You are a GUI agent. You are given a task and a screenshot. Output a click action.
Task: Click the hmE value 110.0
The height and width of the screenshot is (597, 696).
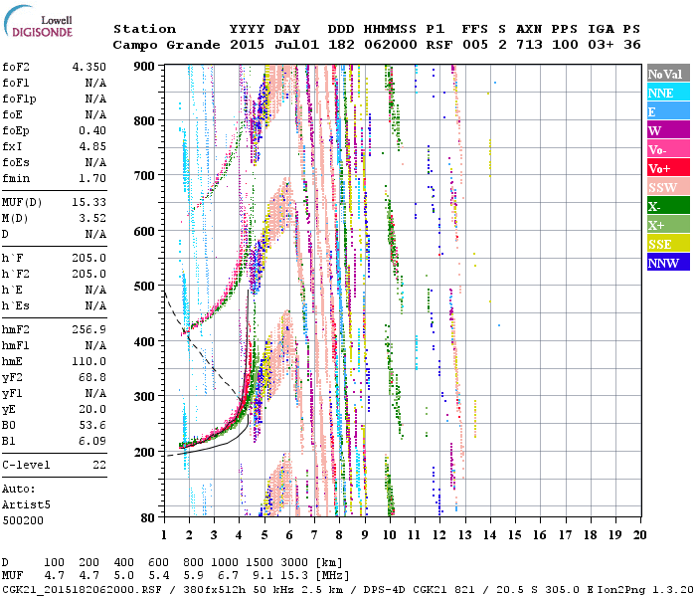(x=89, y=361)
